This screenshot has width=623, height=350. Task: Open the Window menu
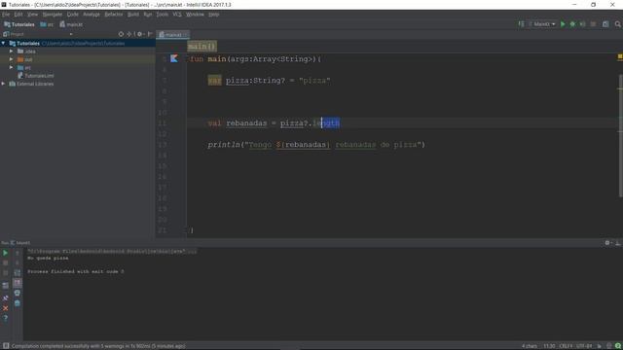point(195,15)
